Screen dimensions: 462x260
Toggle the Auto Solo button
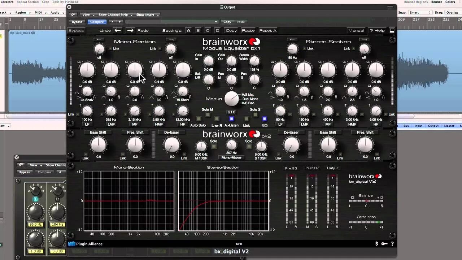coord(198,119)
